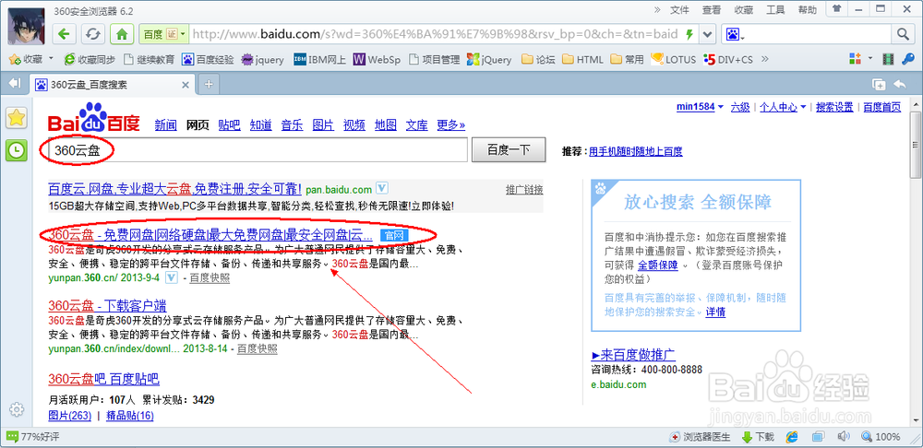Click the blue key password manager icon
The image size is (923, 448).
click(x=908, y=59)
